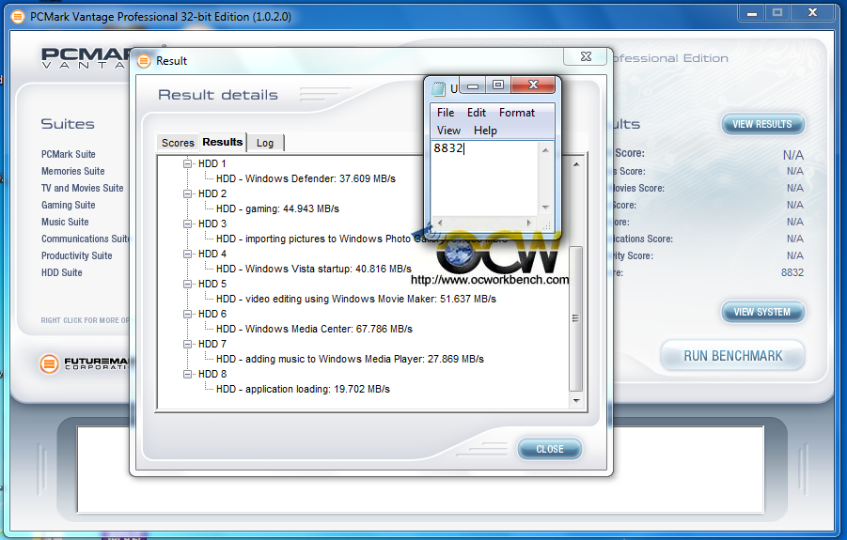
Task: Open Notepad View menu
Action: click(x=448, y=131)
